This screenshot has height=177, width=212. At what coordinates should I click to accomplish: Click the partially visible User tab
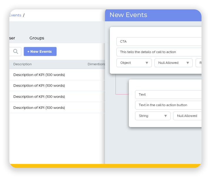pos(12,38)
